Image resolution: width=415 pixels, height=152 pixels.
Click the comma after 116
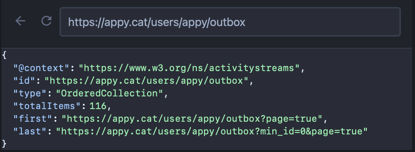(x=109, y=107)
